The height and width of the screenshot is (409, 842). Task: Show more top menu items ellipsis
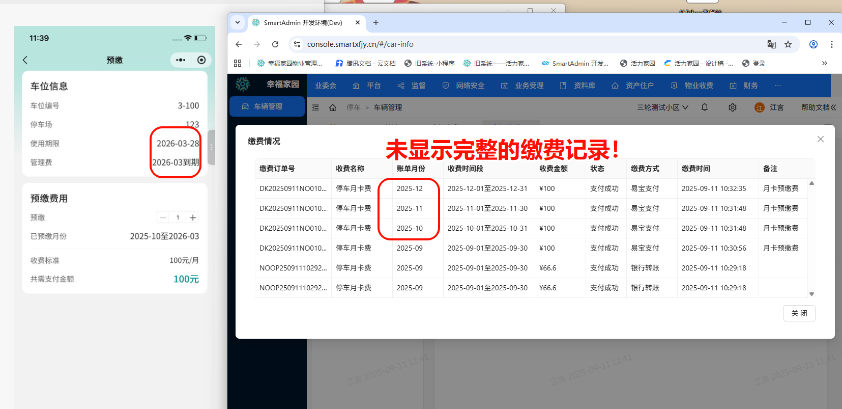click(778, 86)
